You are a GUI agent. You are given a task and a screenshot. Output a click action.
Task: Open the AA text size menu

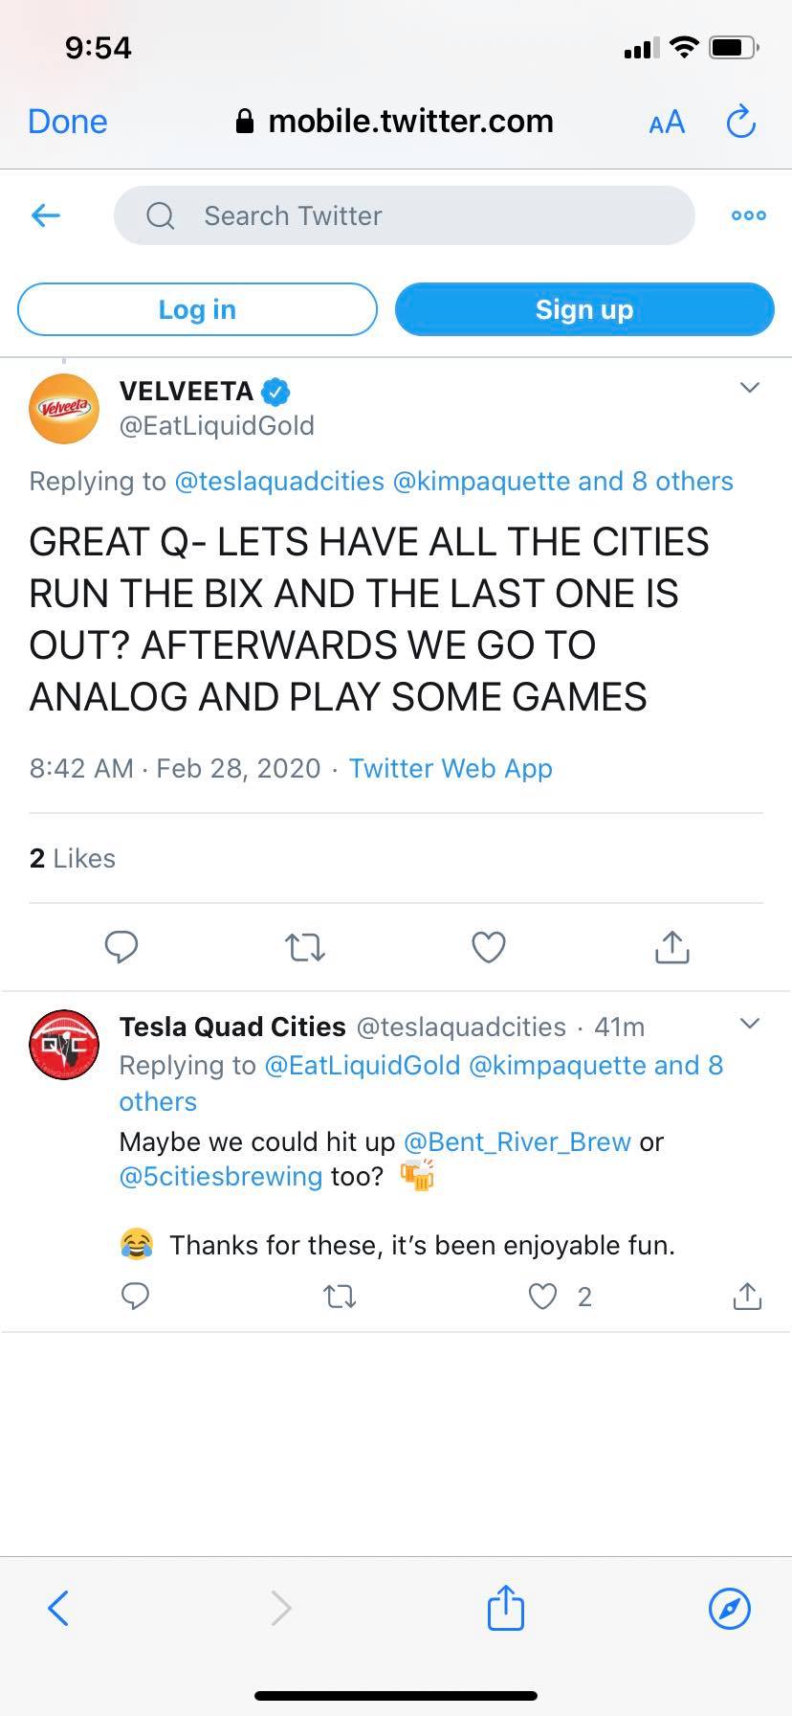pos(667,122)
